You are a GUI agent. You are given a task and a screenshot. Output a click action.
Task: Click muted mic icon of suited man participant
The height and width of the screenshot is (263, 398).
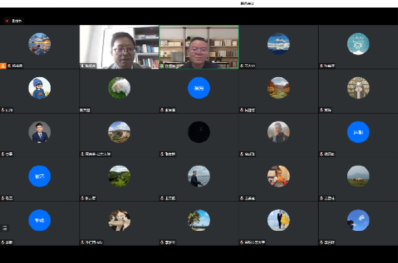tap(3, 154)
